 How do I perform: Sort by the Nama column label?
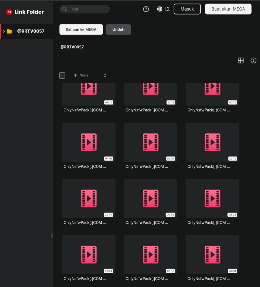(84, 75)
